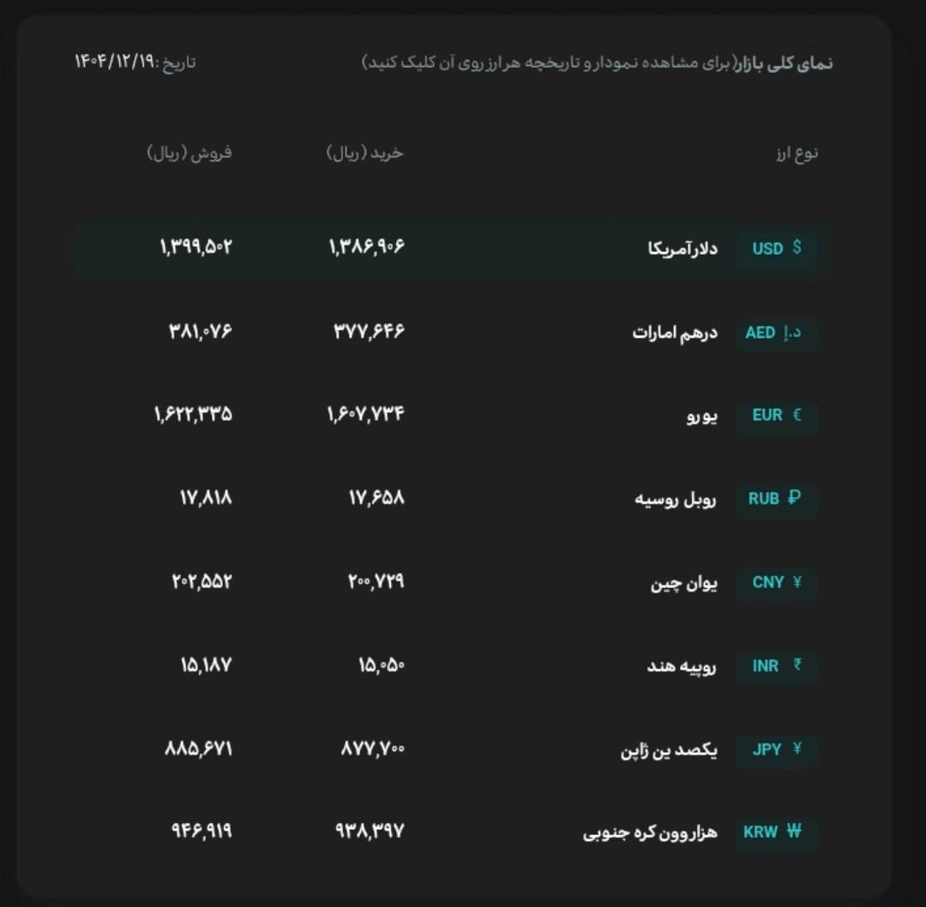Click the هزاروون کره جنوبی row
This screenshot has width=926, height=907.
[x=650, y=832]
